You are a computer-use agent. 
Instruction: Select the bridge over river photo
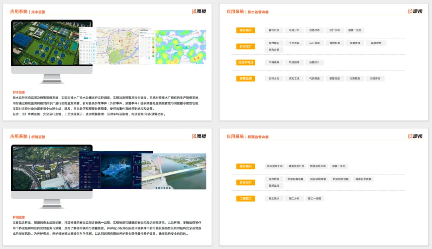(174, 171)
